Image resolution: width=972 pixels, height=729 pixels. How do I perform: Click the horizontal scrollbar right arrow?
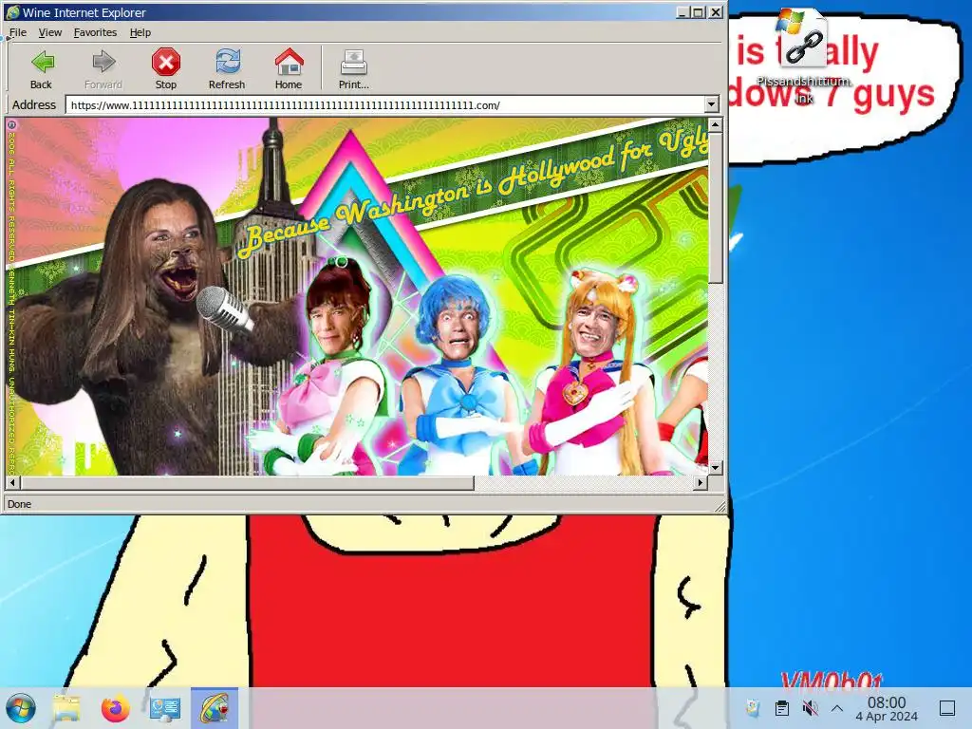[x=701, y=482]
